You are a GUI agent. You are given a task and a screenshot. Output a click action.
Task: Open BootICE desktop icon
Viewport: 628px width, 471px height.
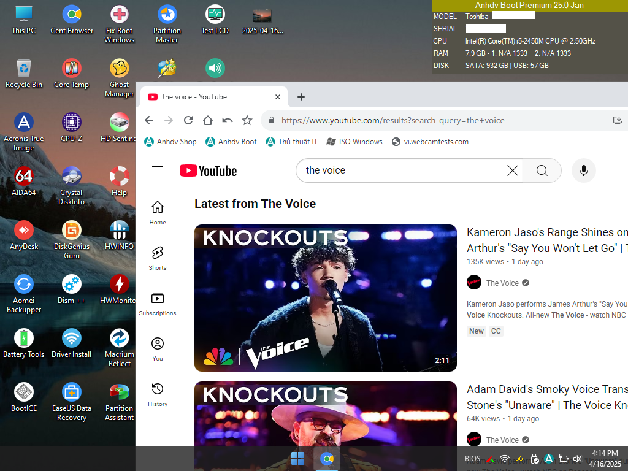[x=24, y=398]
